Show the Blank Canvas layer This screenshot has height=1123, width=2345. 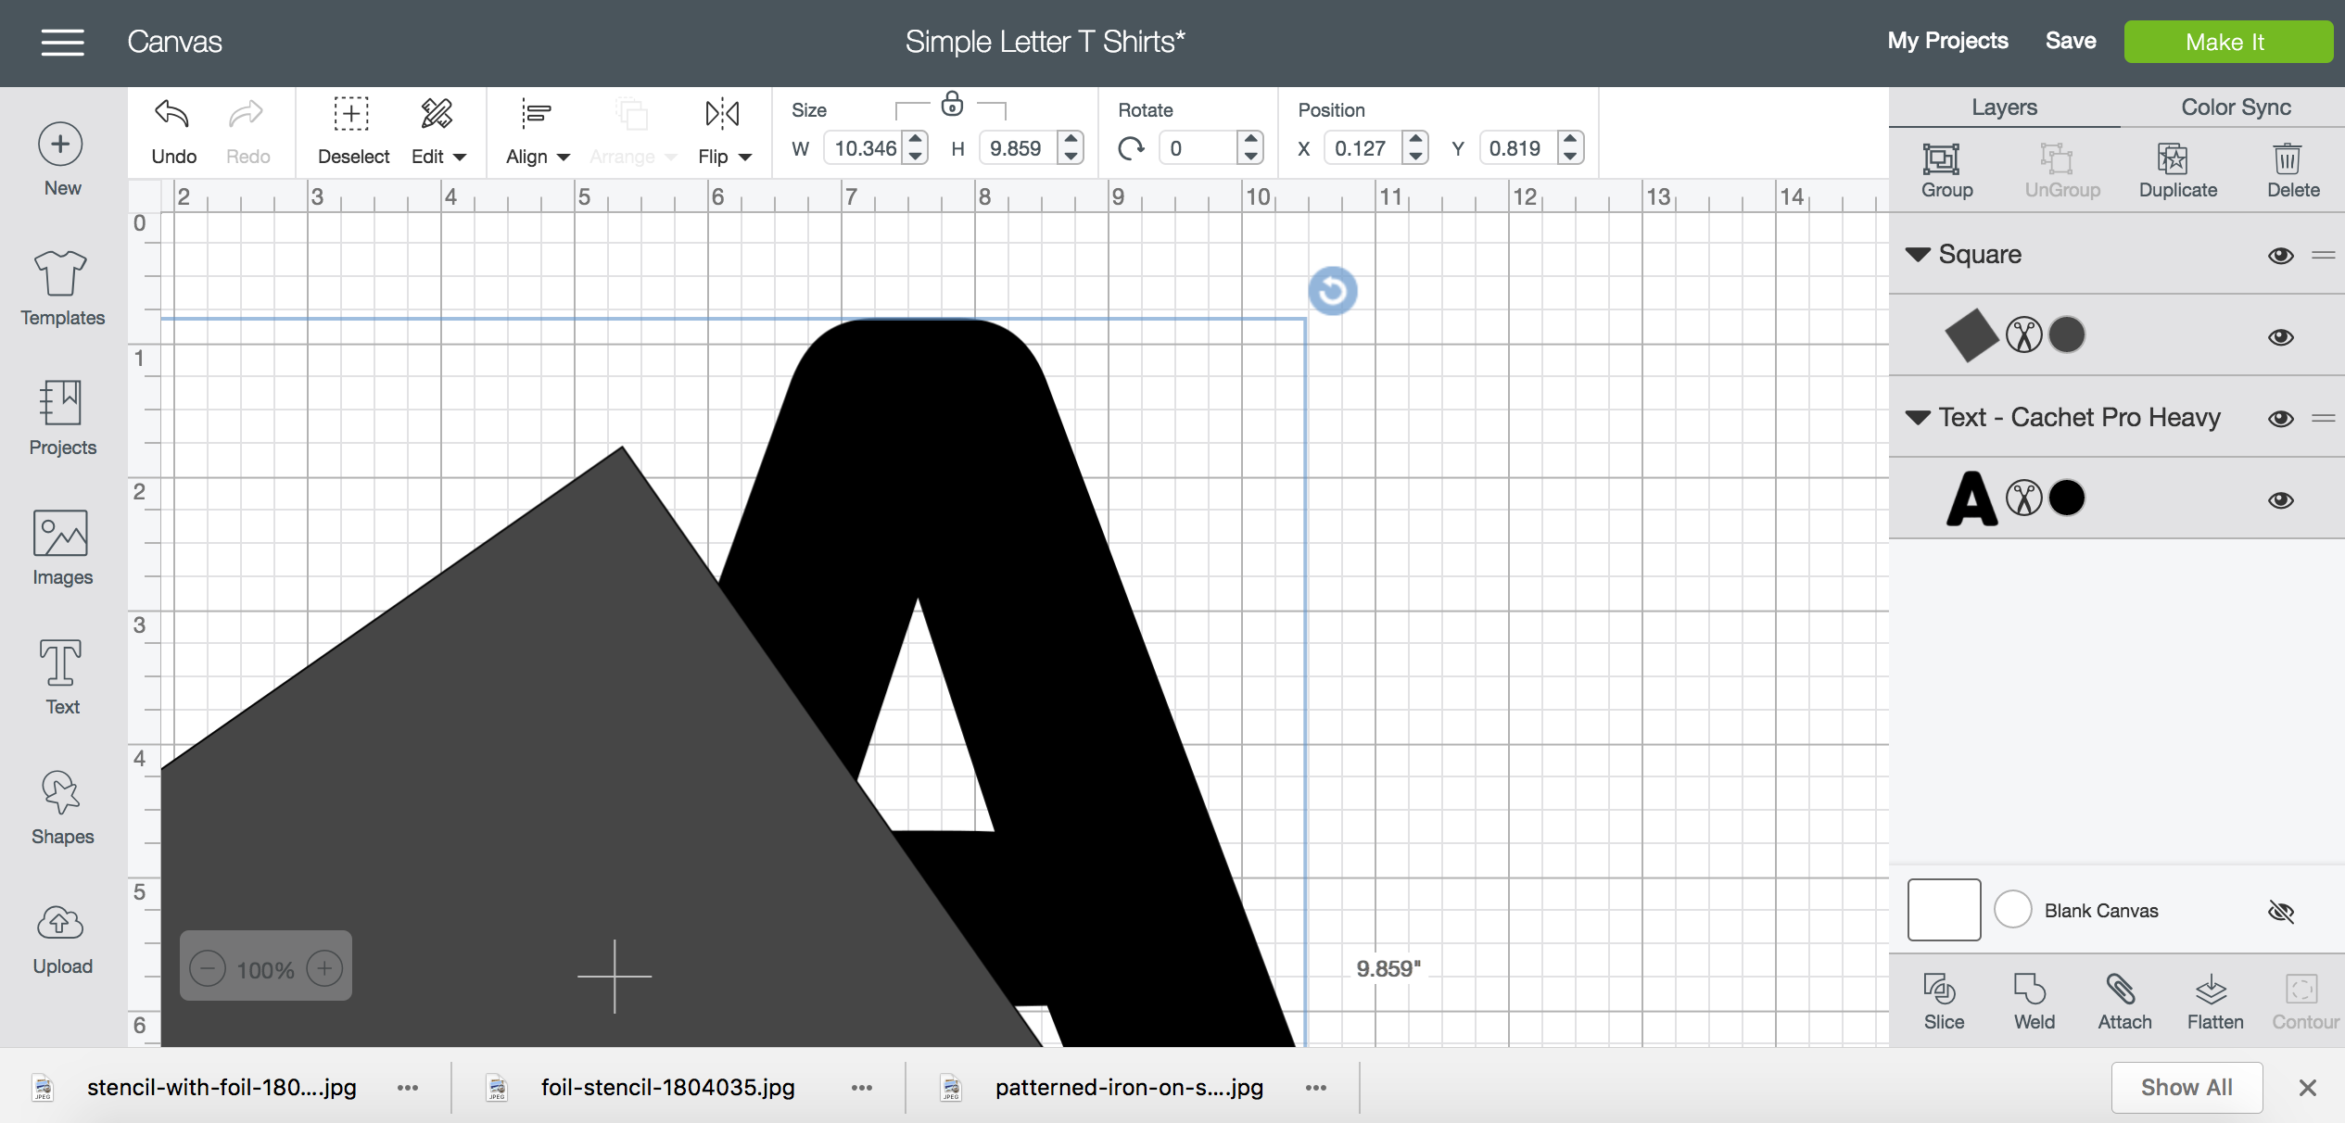pyautogui.click(x=2280, y=911)
